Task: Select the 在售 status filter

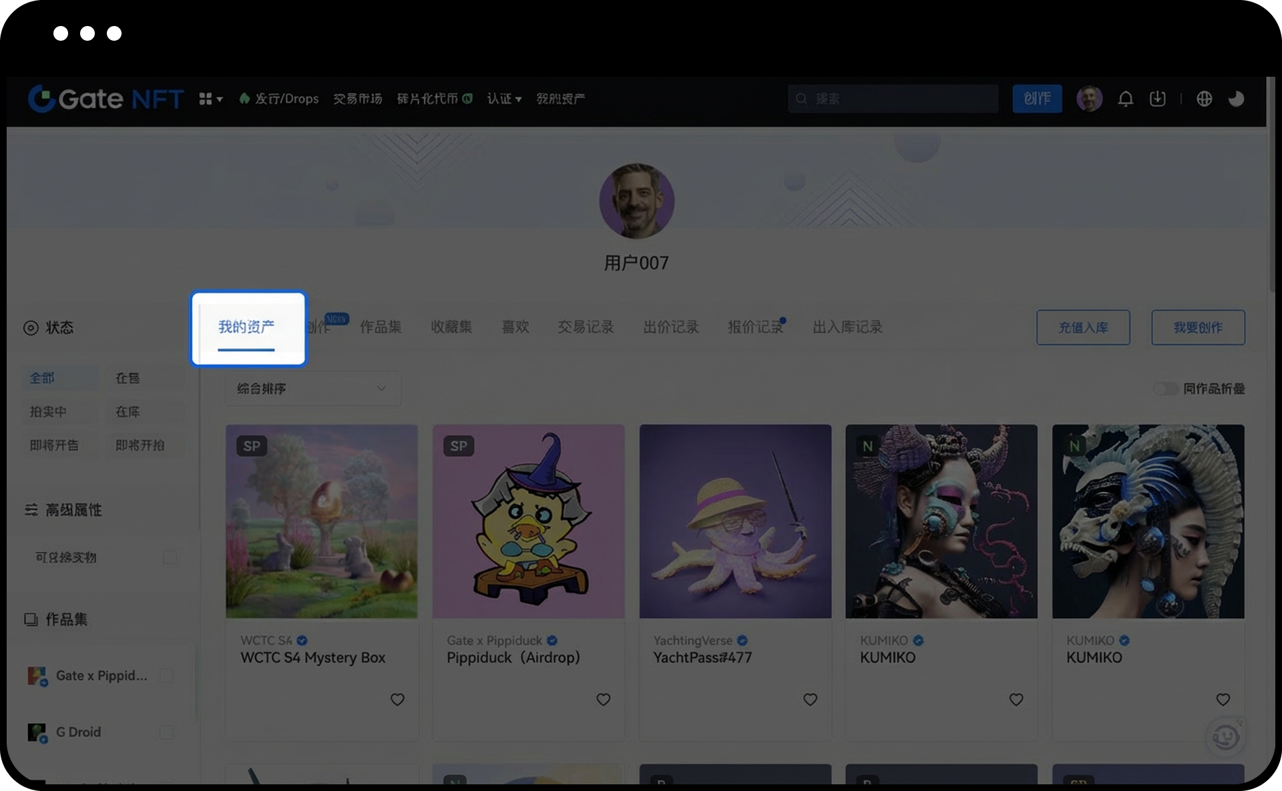Action: click(x=128, y=377)
